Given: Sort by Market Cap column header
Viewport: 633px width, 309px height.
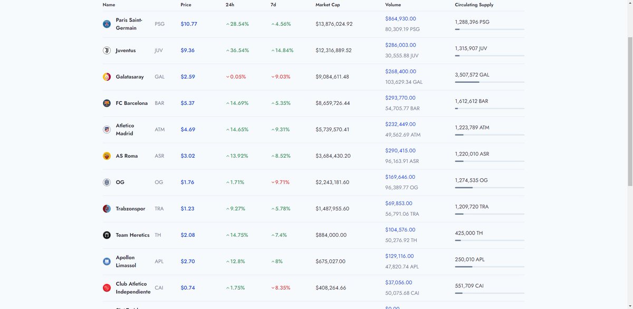Looking at the screenshot, I should tap(328, 5).
